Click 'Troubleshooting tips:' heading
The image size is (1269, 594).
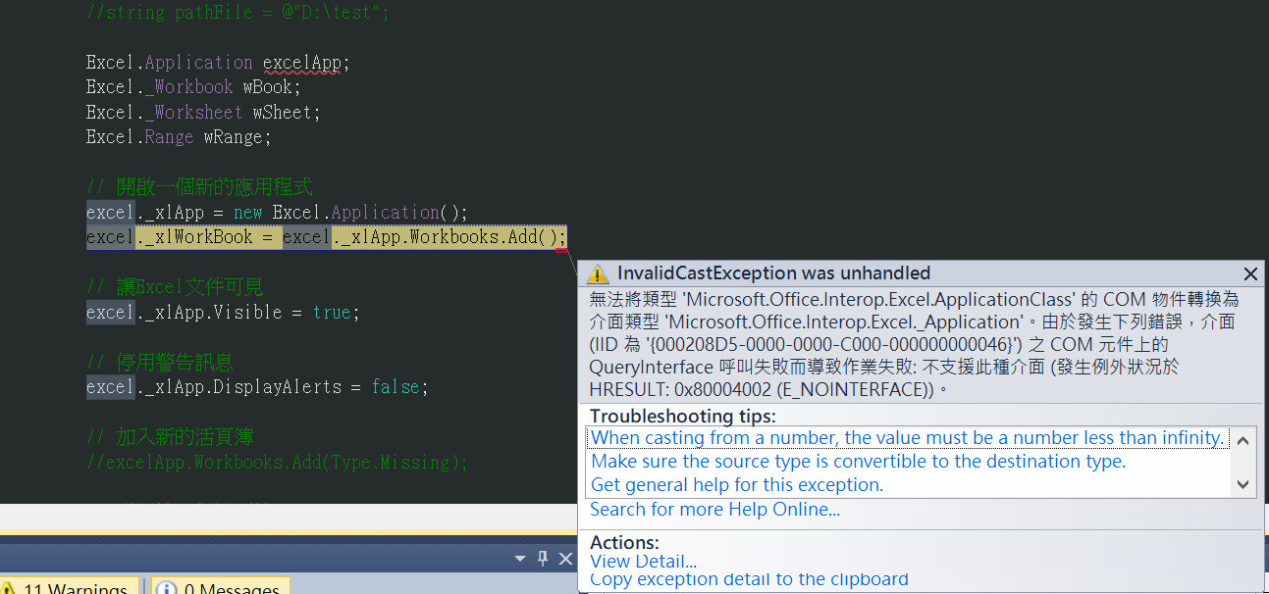(x=682, y=417)
